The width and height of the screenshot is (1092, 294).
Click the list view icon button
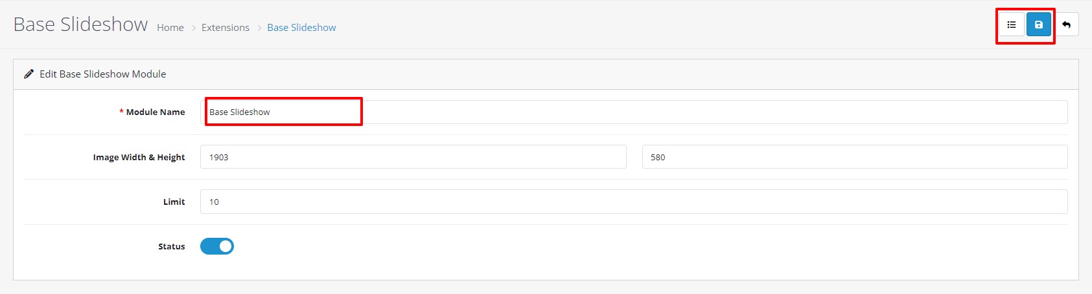tap(1011, 25)
